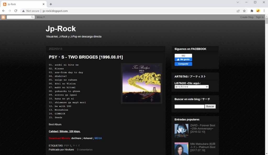Click the Blogger logo in navbar
This screenshot has height=155, width=268.
click(3, 17)
